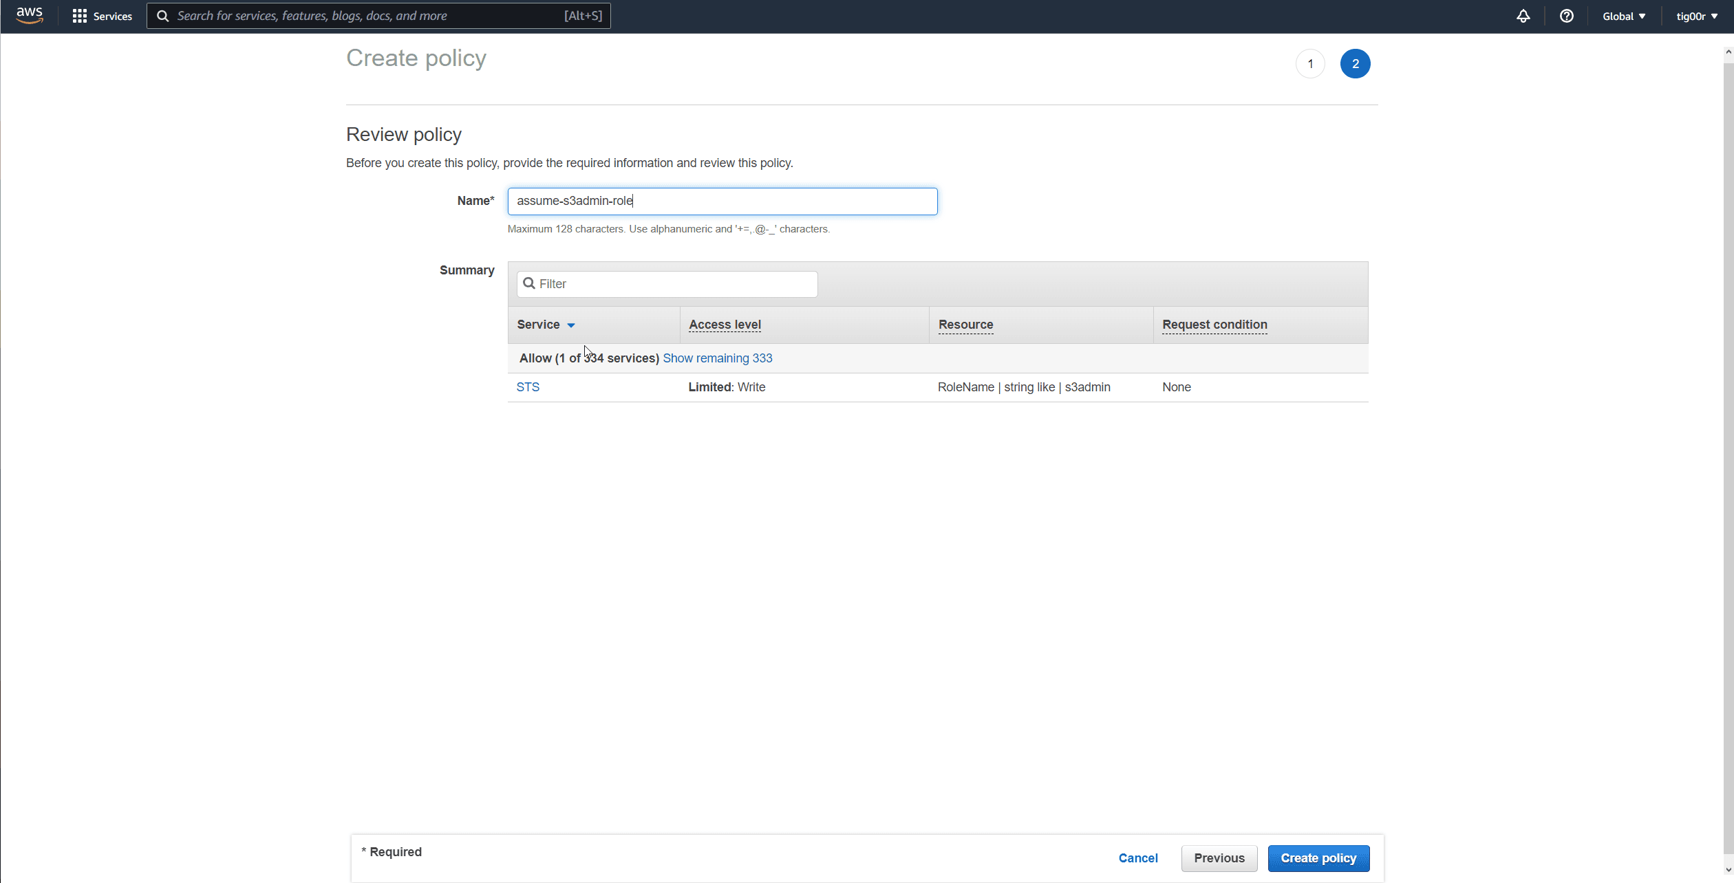The image size is (1734, 883).
Task: Click the Resource column header
Action: [965, 325]
